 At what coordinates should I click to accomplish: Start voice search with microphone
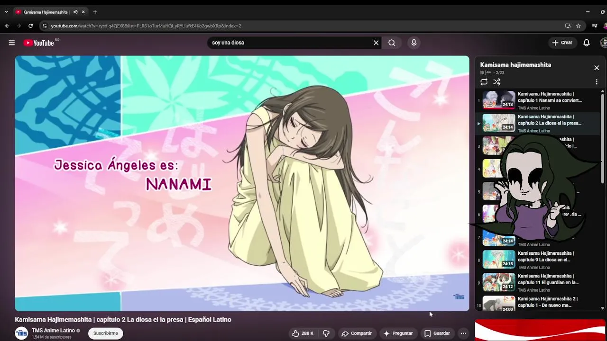tap(414, 43)
